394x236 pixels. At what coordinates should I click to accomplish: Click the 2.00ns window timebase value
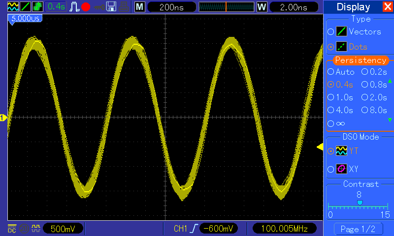tap(294, 7)
